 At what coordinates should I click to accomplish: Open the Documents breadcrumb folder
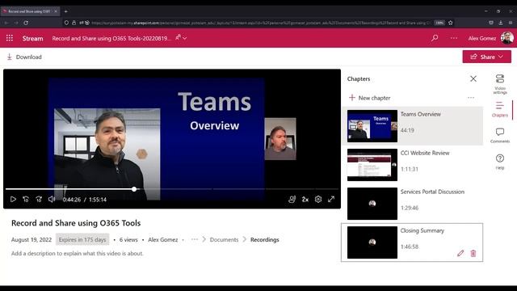coord(224,239)
